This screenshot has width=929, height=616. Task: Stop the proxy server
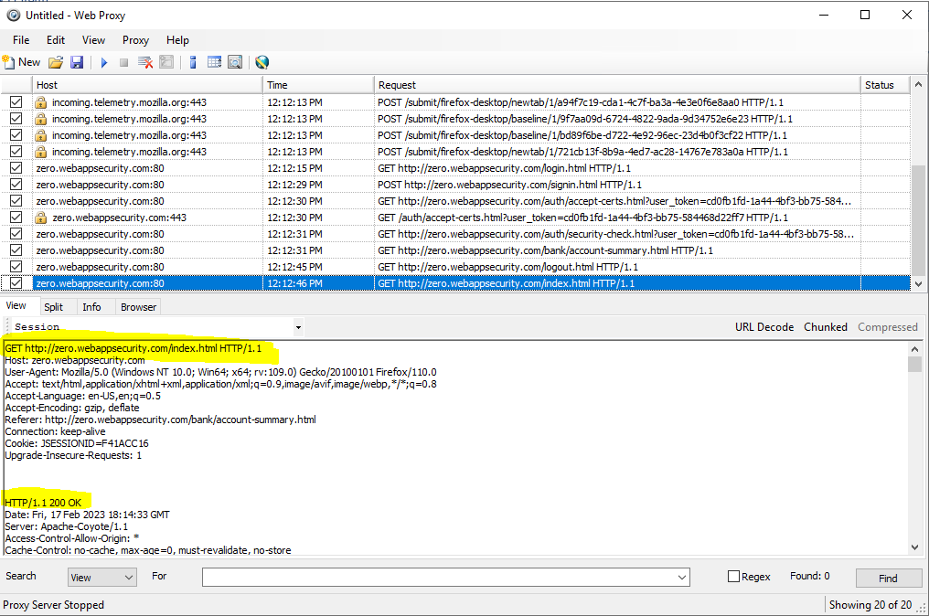[123, 61]
